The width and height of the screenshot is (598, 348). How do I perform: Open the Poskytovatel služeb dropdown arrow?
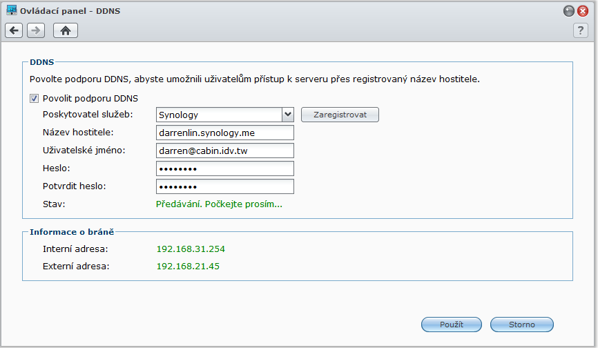tap(288, 115)
